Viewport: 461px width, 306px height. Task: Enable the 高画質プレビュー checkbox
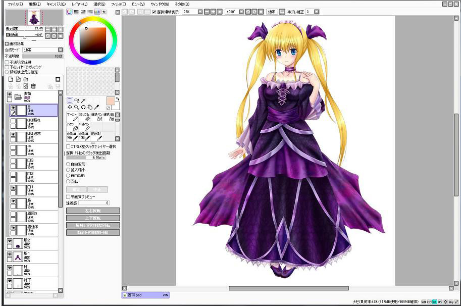[68, 197]
